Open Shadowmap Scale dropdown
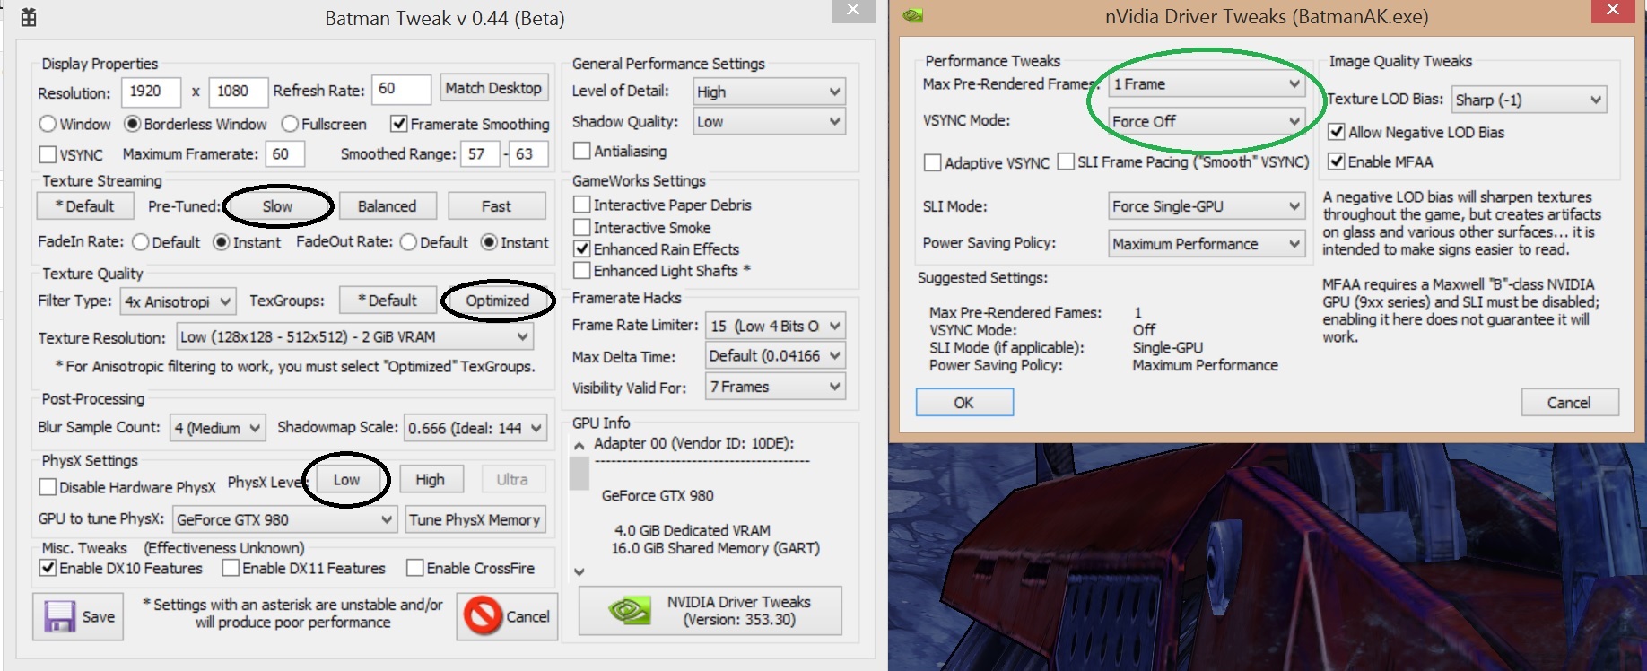 point(475,428)
